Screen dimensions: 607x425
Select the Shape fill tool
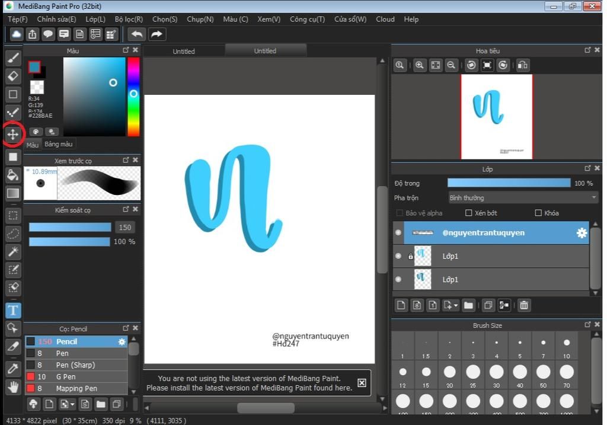[x=13, y=156]
